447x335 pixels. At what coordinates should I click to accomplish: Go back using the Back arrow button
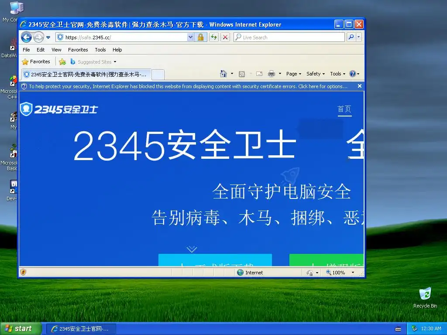(27, 37)
